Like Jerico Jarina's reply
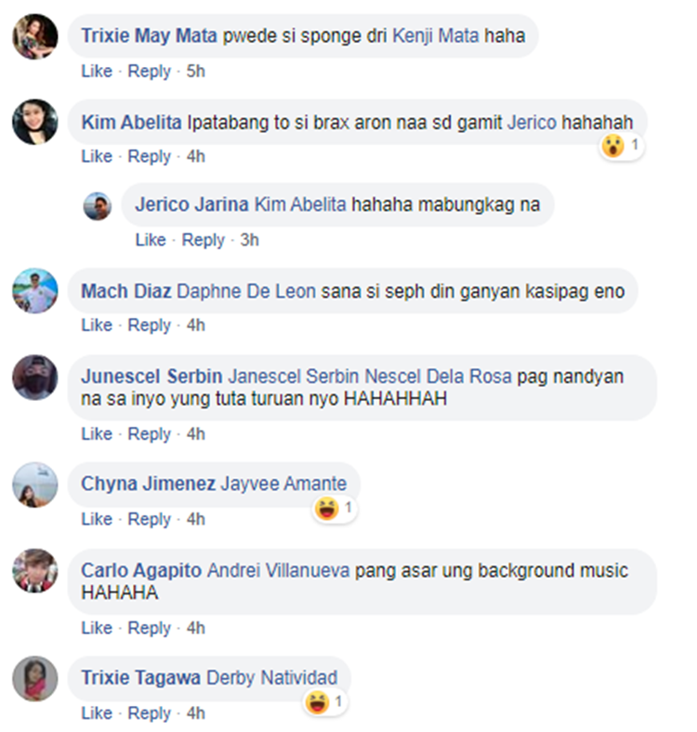The height and width of the screenshot is (732, 697). tap(151, 240)
